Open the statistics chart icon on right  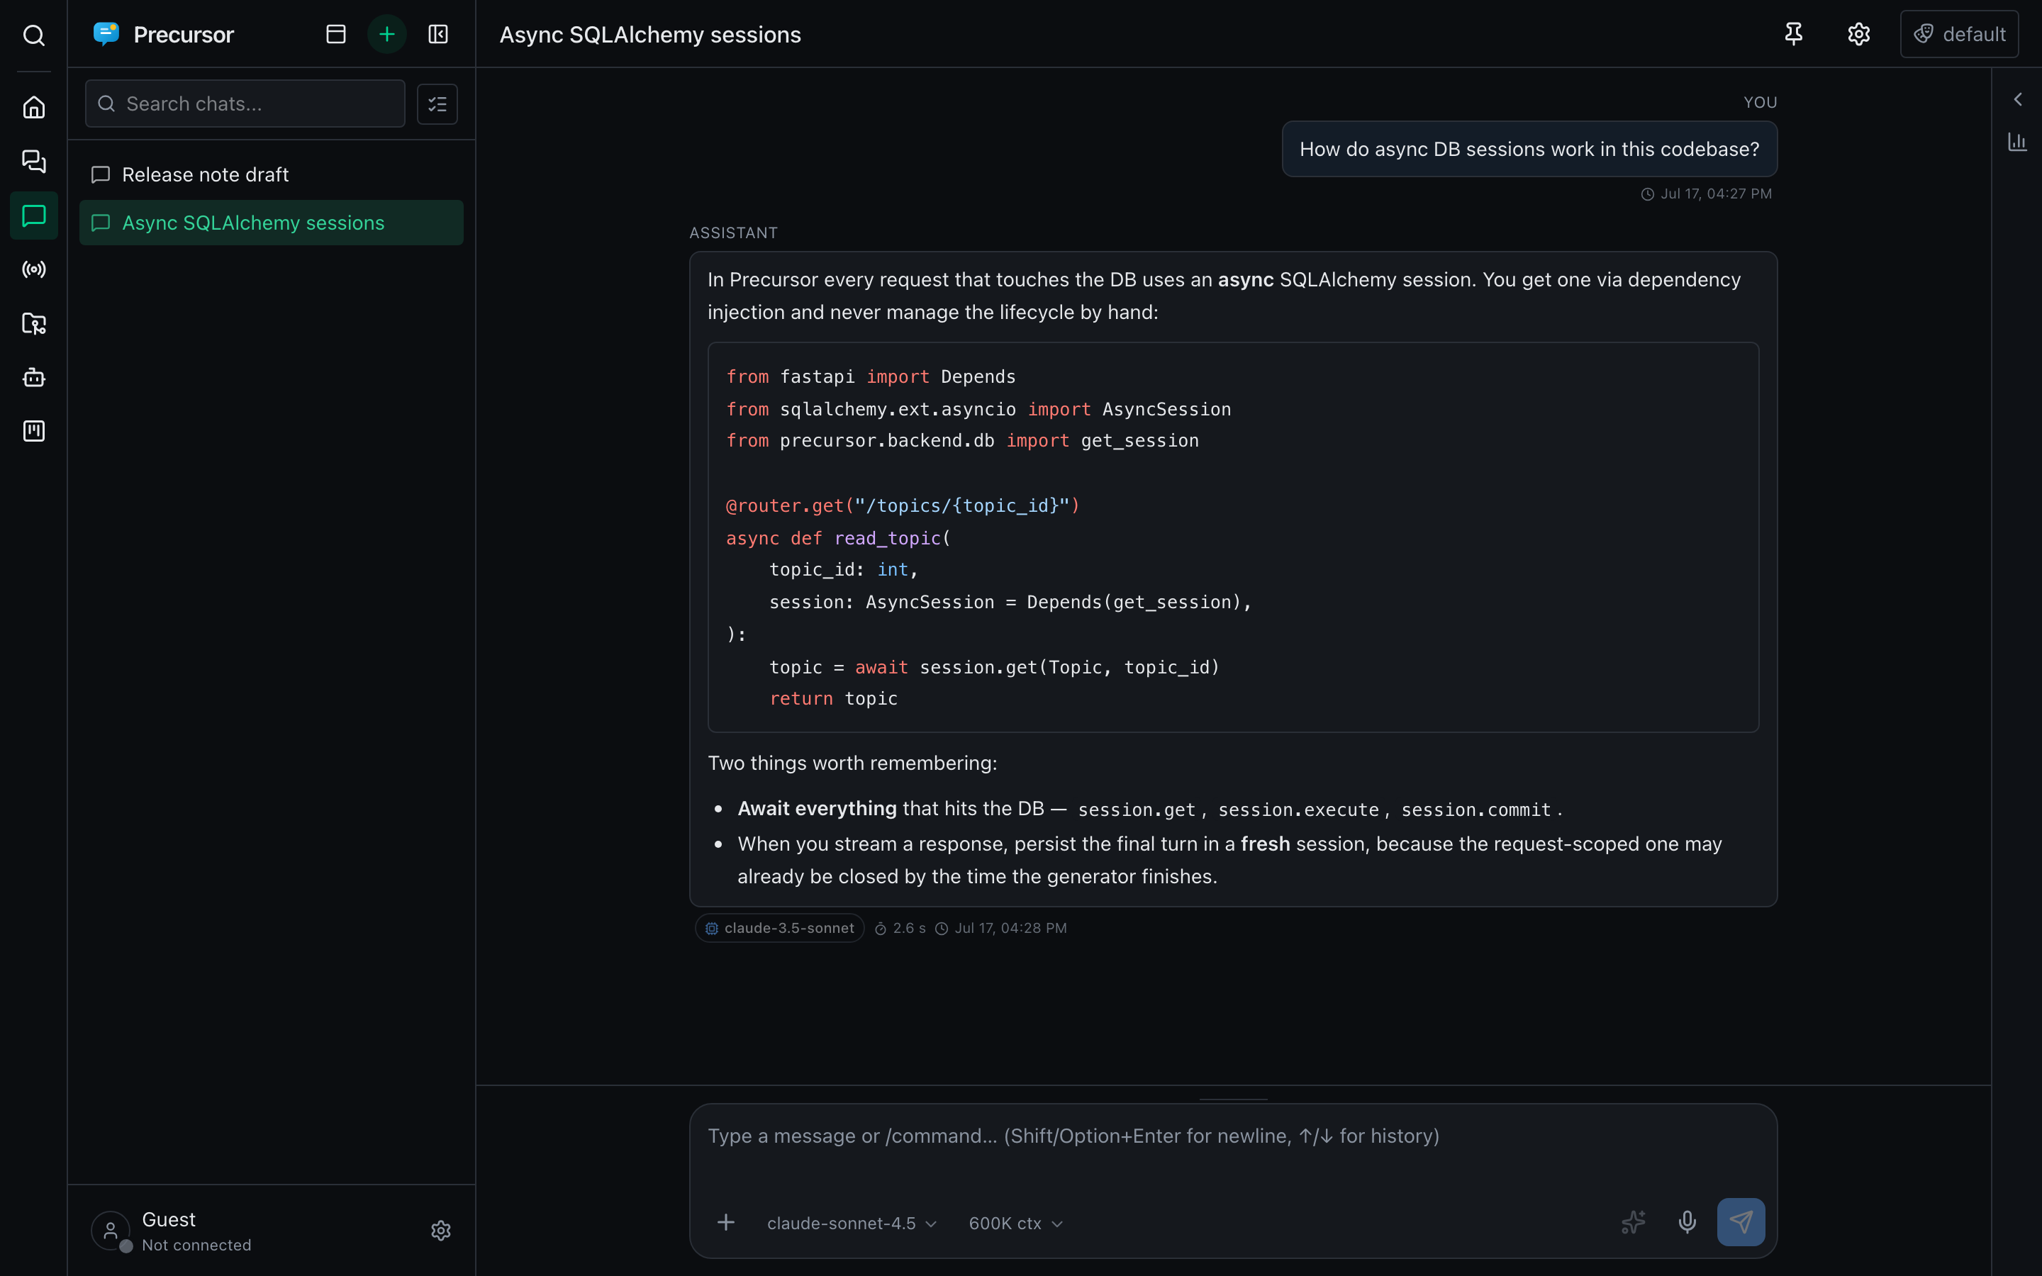(x=2017, y=142)
